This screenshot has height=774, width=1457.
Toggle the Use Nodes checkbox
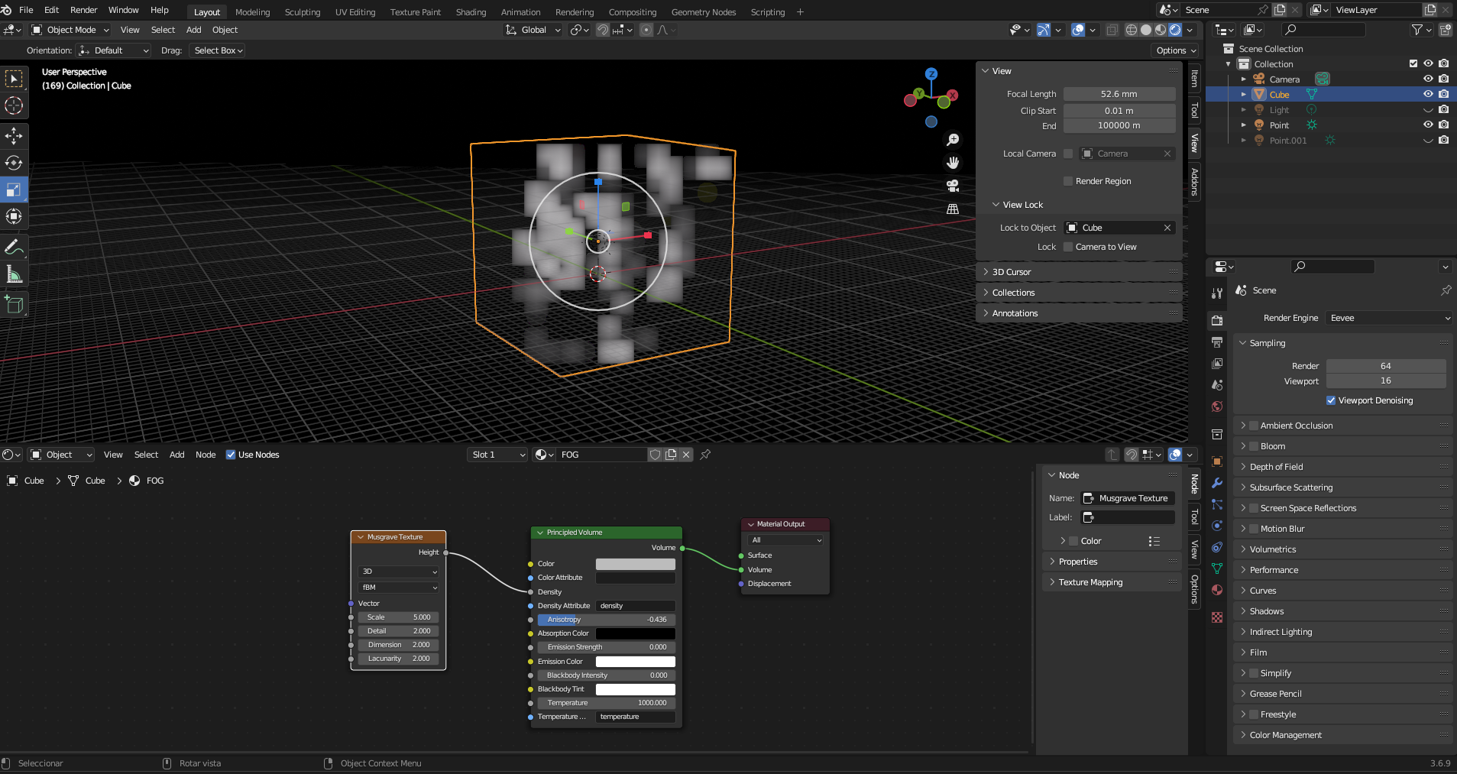[x=231, y=455]
